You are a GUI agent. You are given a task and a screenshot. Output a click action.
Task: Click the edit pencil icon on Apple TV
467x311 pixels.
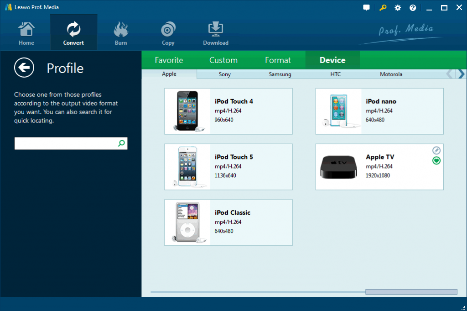click(436, 150)
